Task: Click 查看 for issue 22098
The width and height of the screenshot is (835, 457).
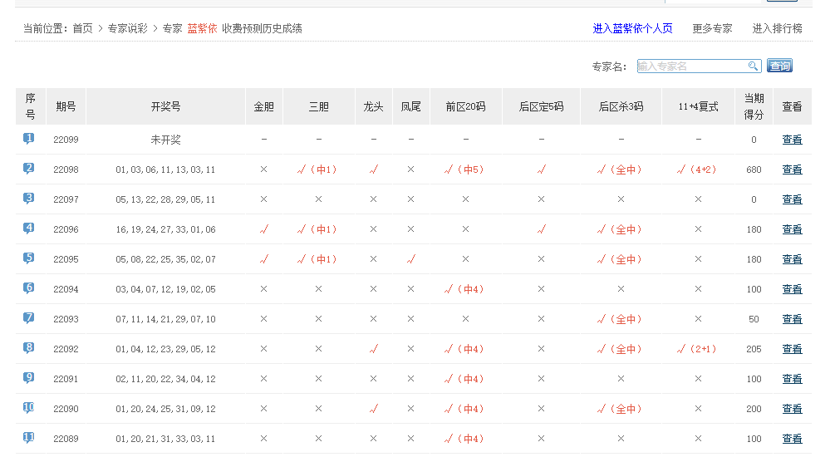Action: click(x=792, y=170)
